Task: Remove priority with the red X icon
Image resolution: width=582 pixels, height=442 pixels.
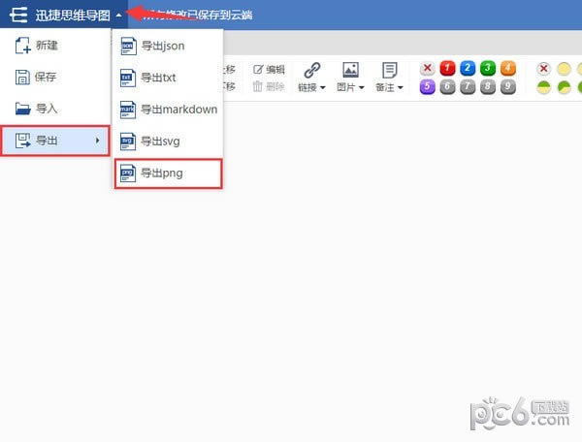Action: click(x=427, y=68)
